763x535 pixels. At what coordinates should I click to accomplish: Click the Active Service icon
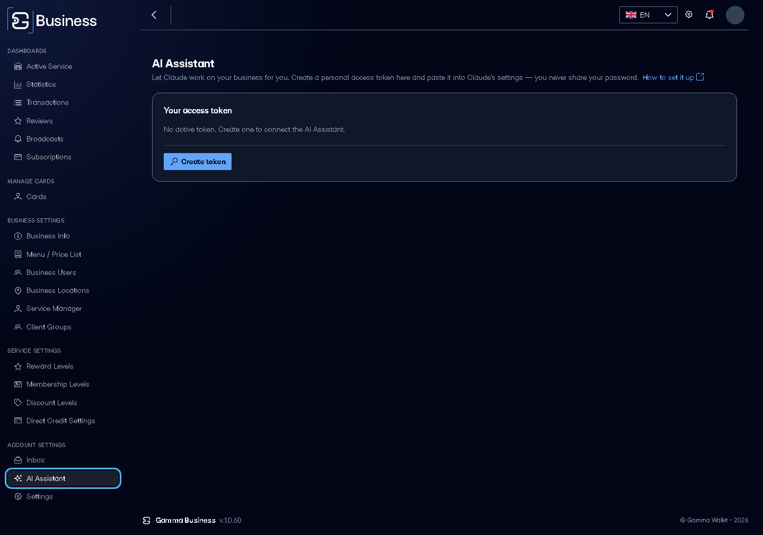pos(18,67)
